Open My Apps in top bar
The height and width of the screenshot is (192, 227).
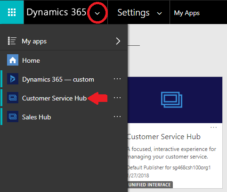pos(187,13)
